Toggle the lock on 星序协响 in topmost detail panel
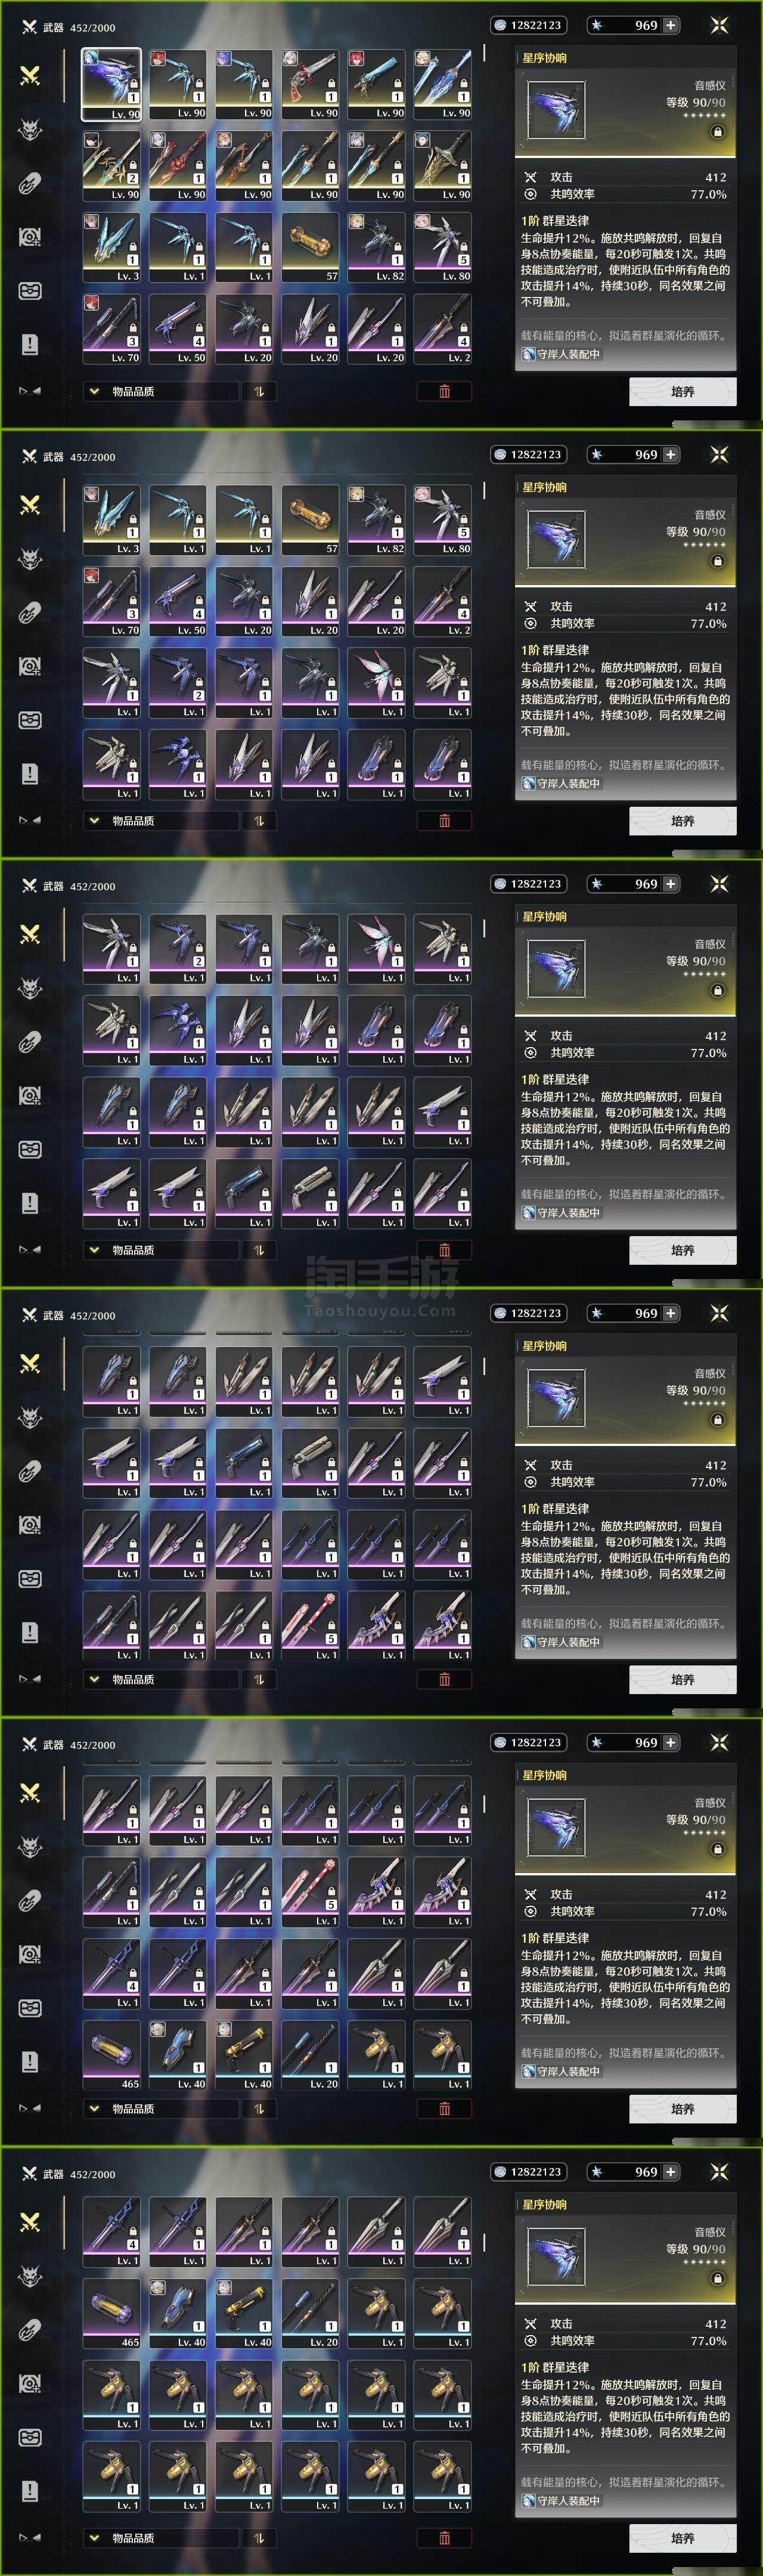Screen dimensions: 763x2576 click(717, 132)
